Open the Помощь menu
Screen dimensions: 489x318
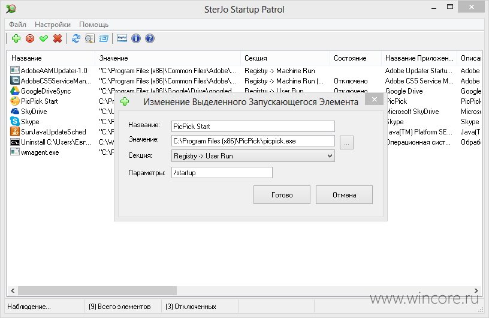[93, 25]
